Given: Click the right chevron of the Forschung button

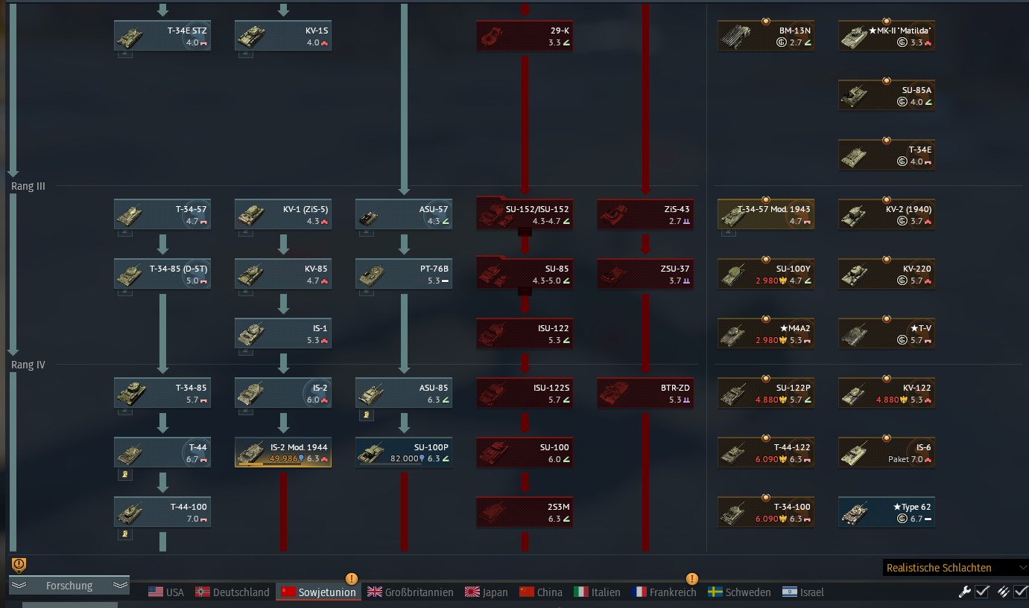Looking at the screenshot, I should [120, 586].
